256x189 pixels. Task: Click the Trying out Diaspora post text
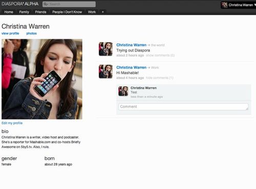(133, 50)
